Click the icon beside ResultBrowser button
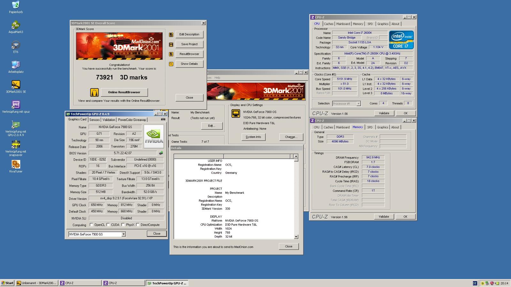This screenshot has height=287, width=511. pyautogui.click(x=171, y=54)
